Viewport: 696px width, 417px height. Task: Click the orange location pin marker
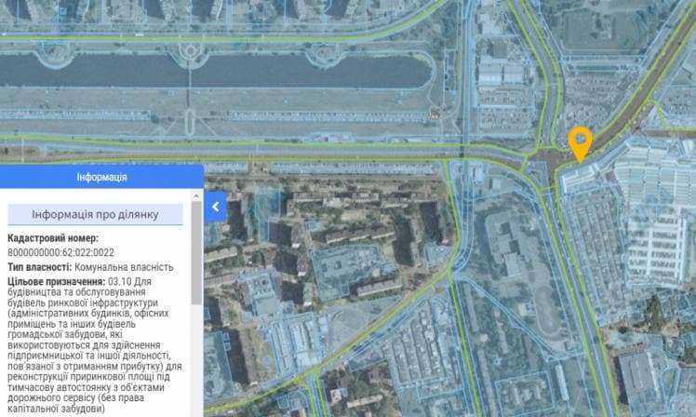pos(580,142)
